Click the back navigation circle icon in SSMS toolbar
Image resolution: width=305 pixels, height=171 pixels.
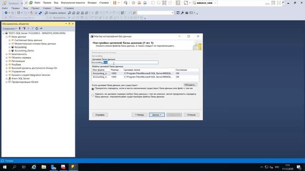point(6,13)
